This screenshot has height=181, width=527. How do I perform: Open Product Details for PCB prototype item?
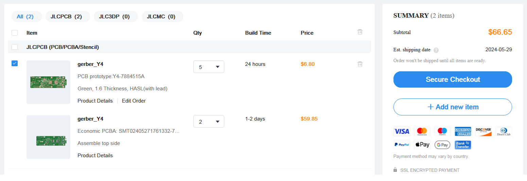point(95,101)
